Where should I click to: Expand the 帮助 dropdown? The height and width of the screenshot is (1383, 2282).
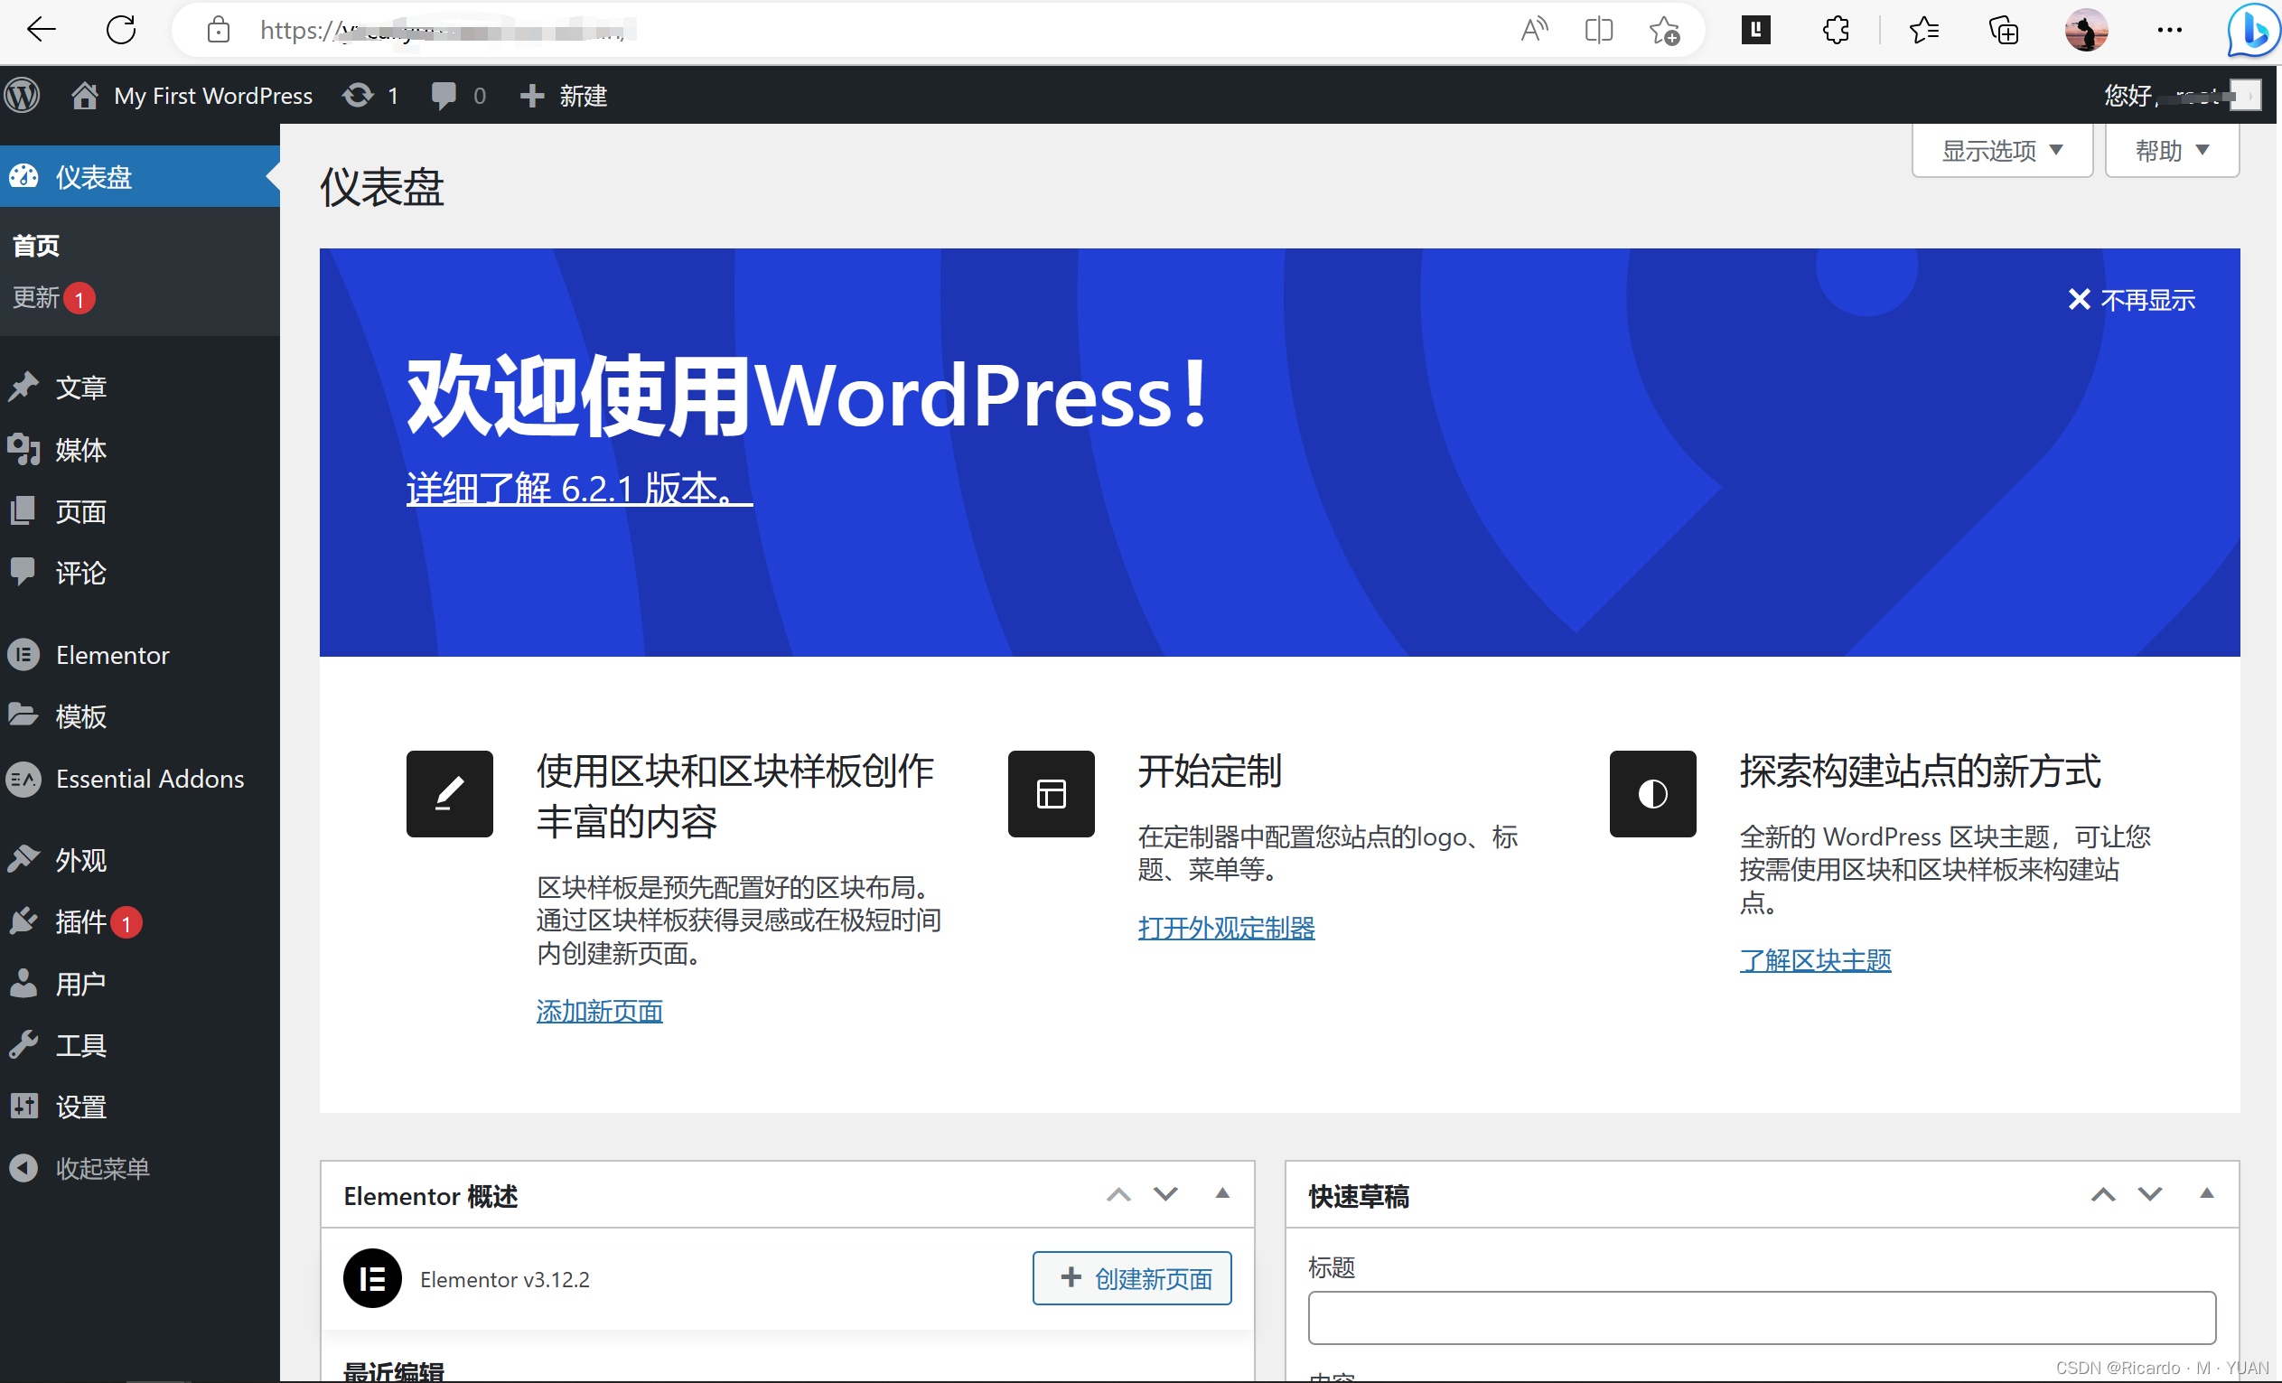click(x=2171, y=151)
